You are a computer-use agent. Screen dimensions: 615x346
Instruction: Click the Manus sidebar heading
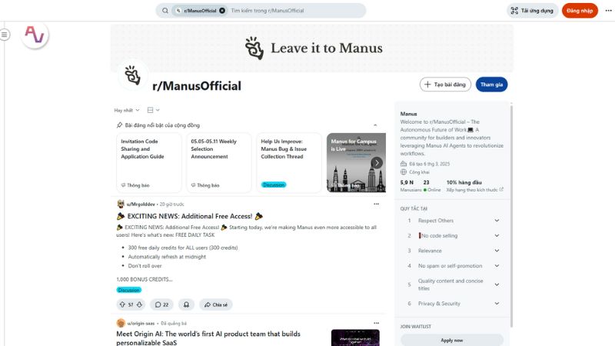point(409,114)
